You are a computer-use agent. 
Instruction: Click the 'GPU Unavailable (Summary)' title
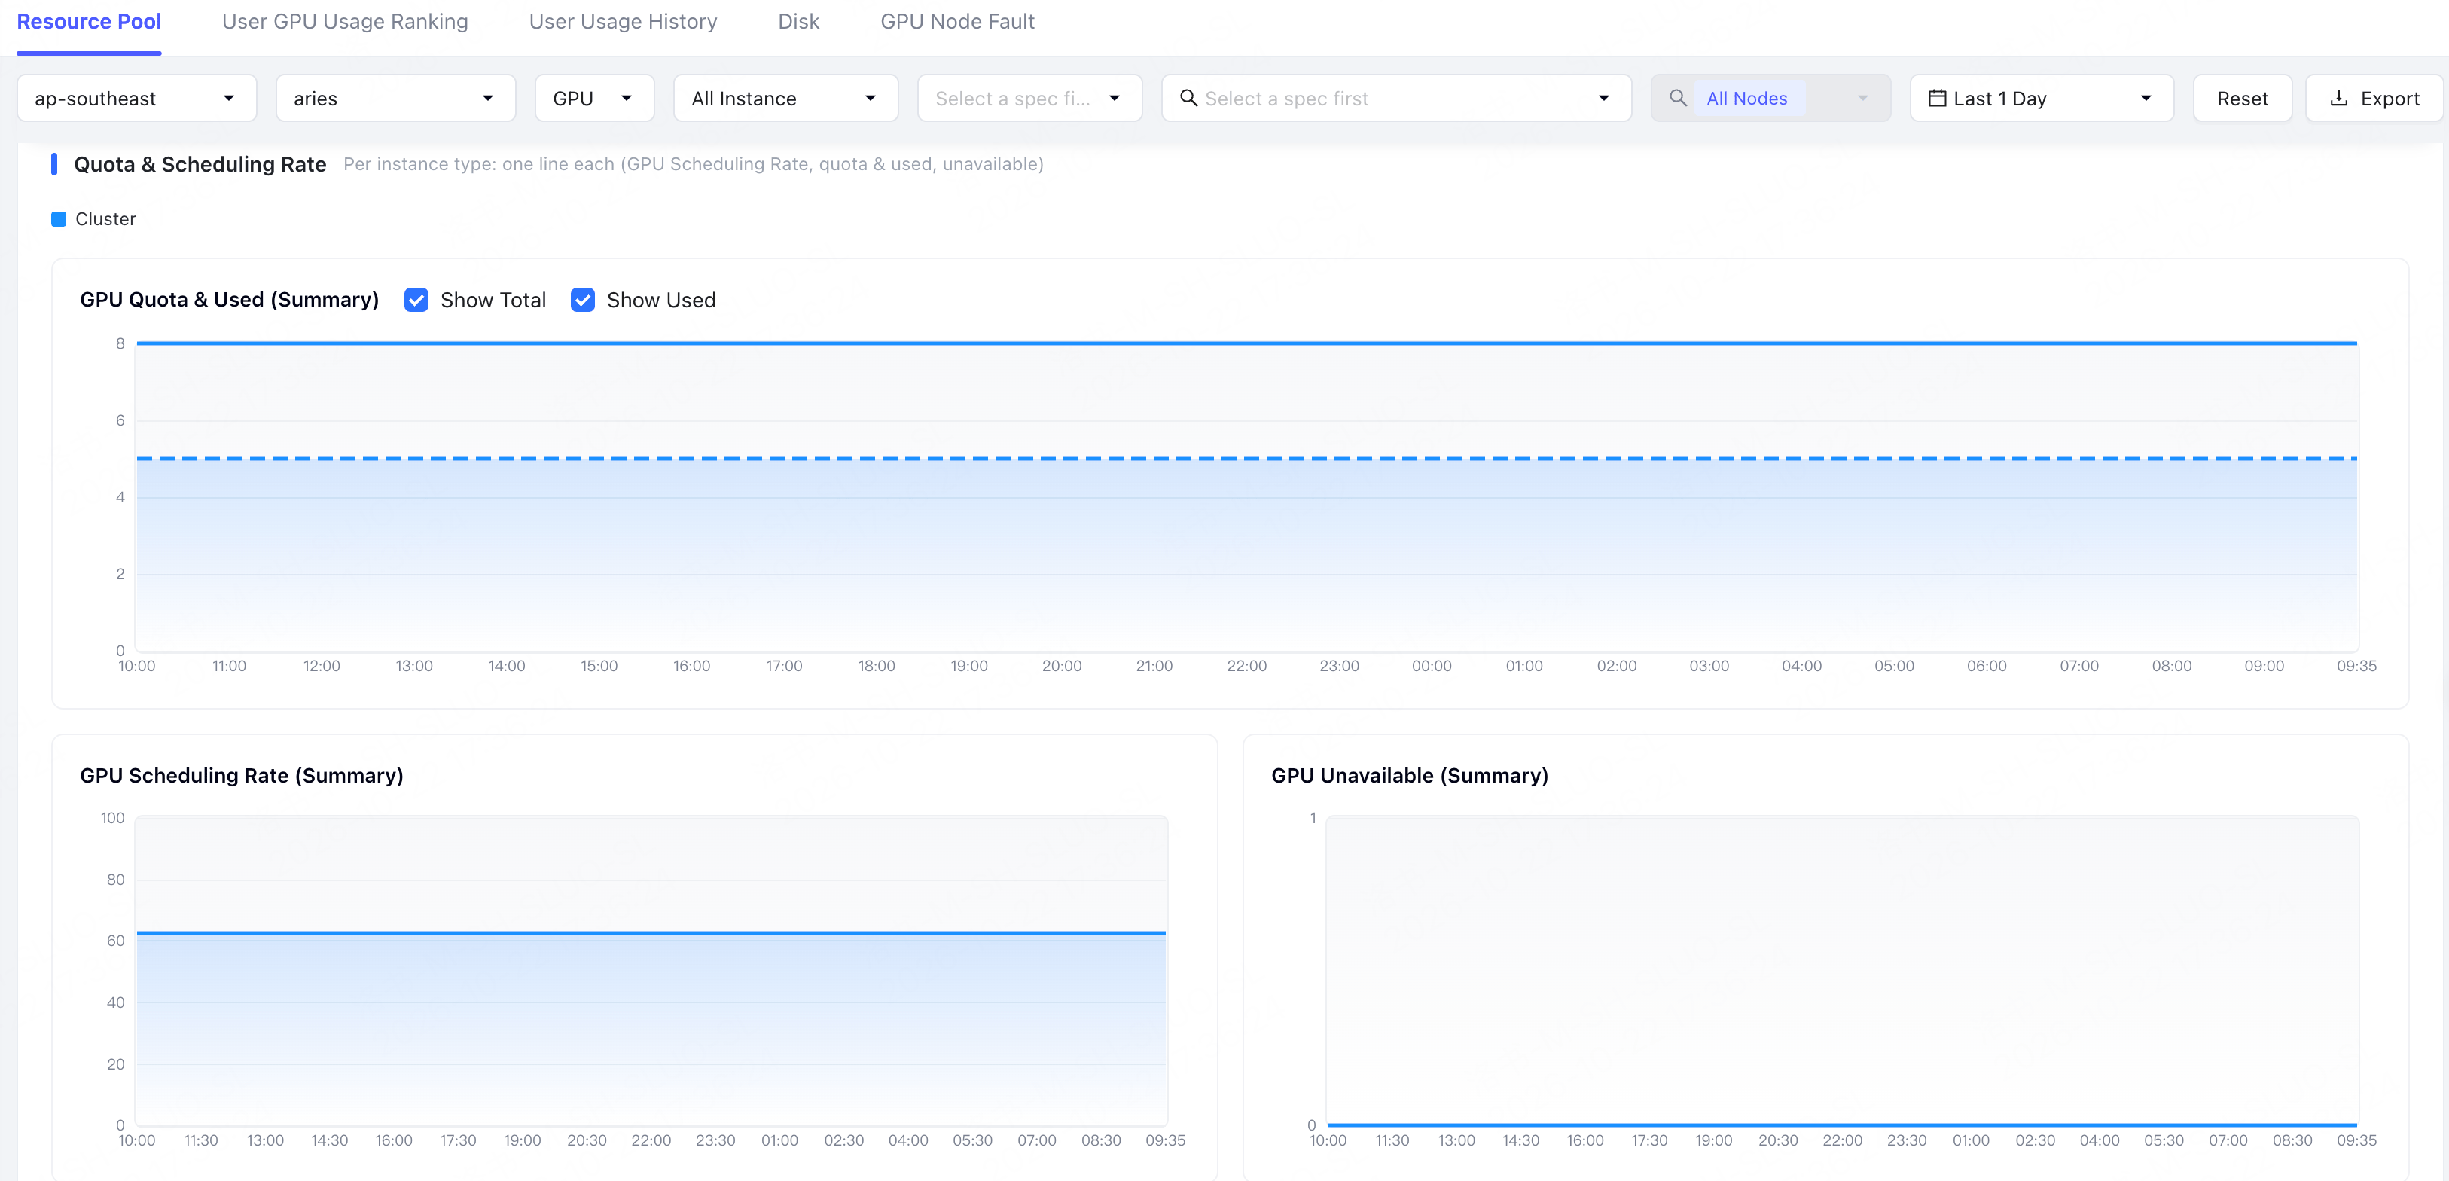point(1409,775)
